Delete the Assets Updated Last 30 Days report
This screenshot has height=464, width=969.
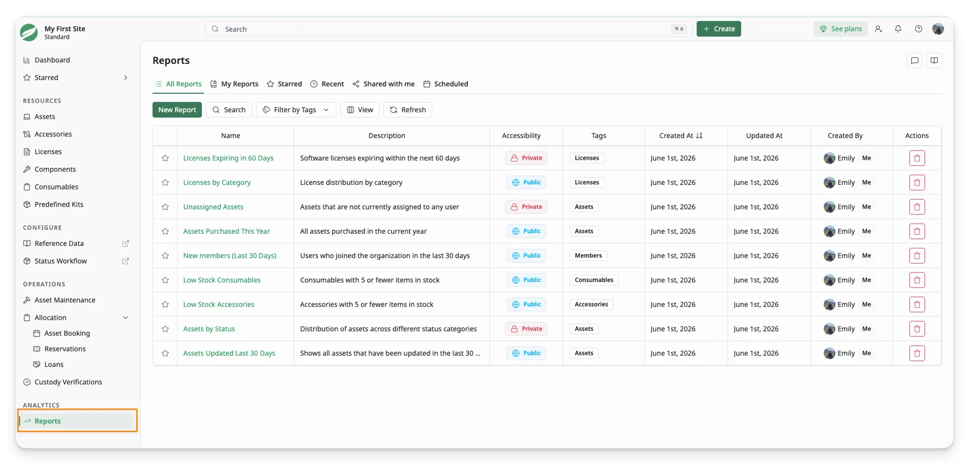917,353
